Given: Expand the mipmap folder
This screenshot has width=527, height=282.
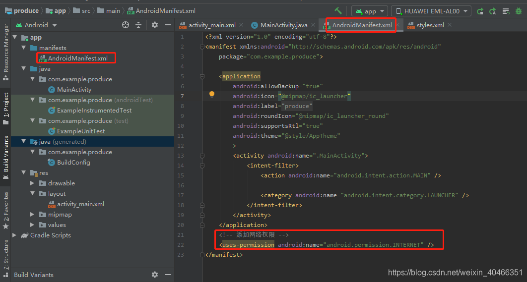Looking at the screenshot, I should pos(33,214).
